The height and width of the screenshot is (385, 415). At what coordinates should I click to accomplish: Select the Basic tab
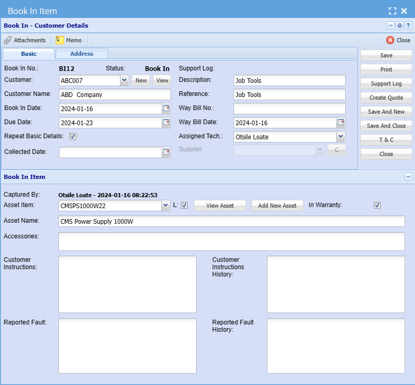click(29, 54)
